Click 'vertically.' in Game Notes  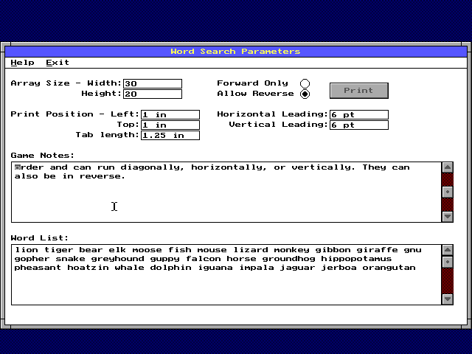pos(324,167)
